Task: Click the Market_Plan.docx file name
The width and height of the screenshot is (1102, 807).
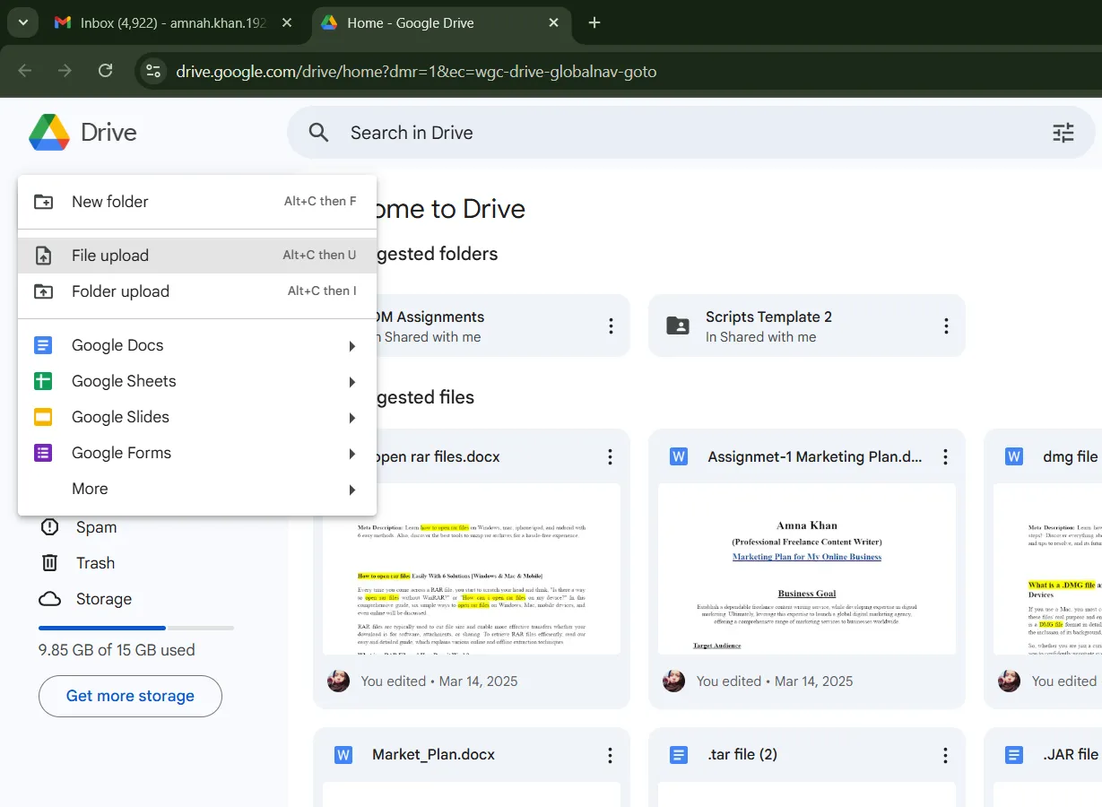Action: (x=433, y=755)
